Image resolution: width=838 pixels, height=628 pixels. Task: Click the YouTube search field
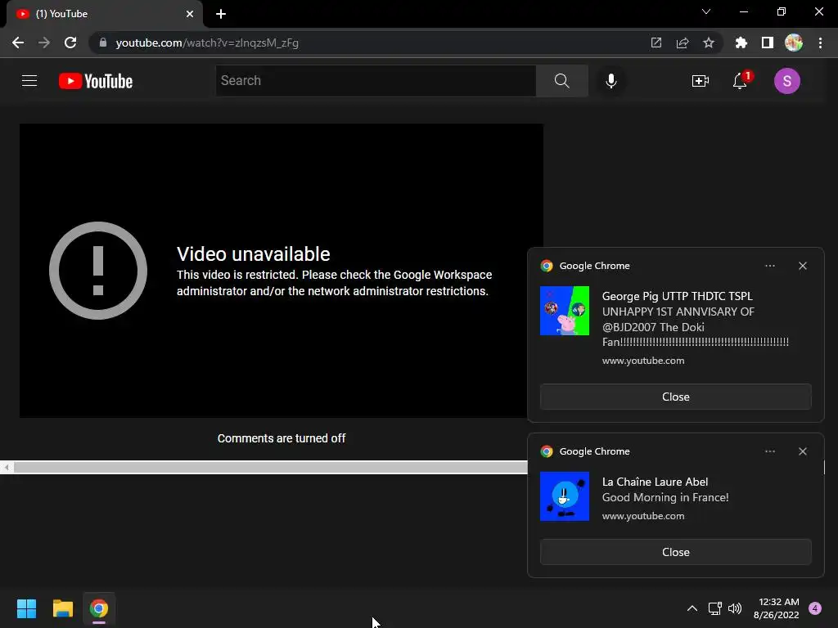point(376,81)
